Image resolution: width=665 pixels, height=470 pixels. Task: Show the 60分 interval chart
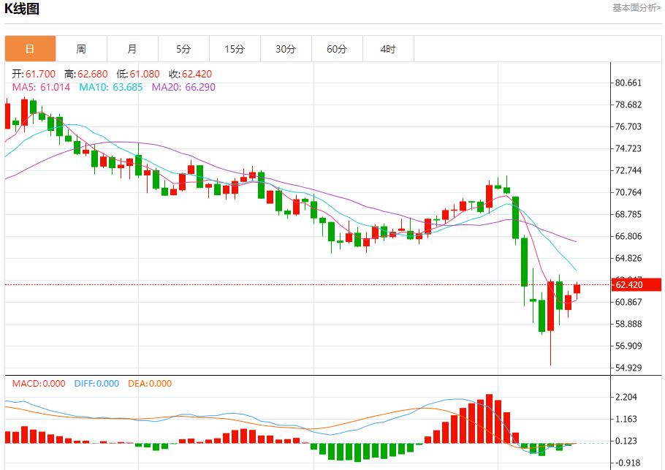click(337, 49)
